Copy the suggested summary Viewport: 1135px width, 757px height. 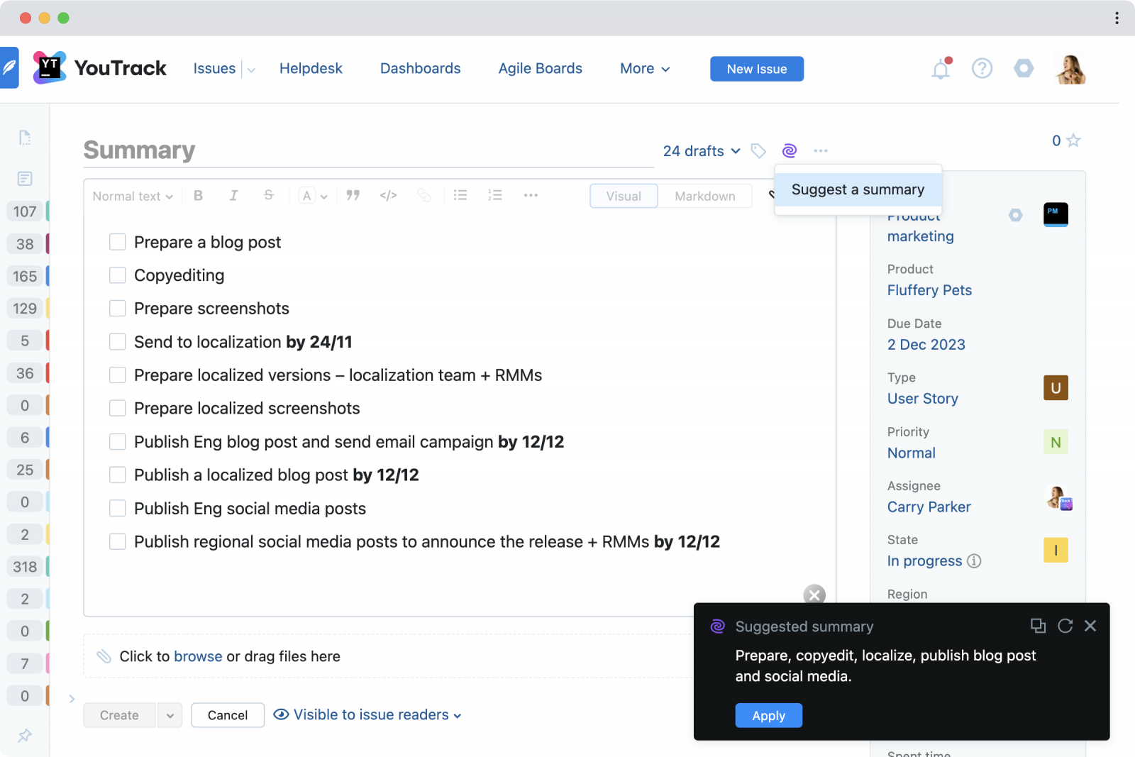coord(1038,626)
